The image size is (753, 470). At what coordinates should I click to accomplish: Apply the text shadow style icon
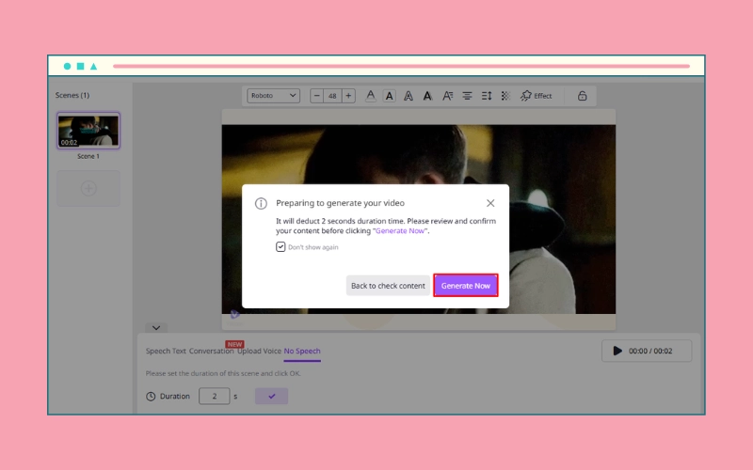click(x=427, y=96)
